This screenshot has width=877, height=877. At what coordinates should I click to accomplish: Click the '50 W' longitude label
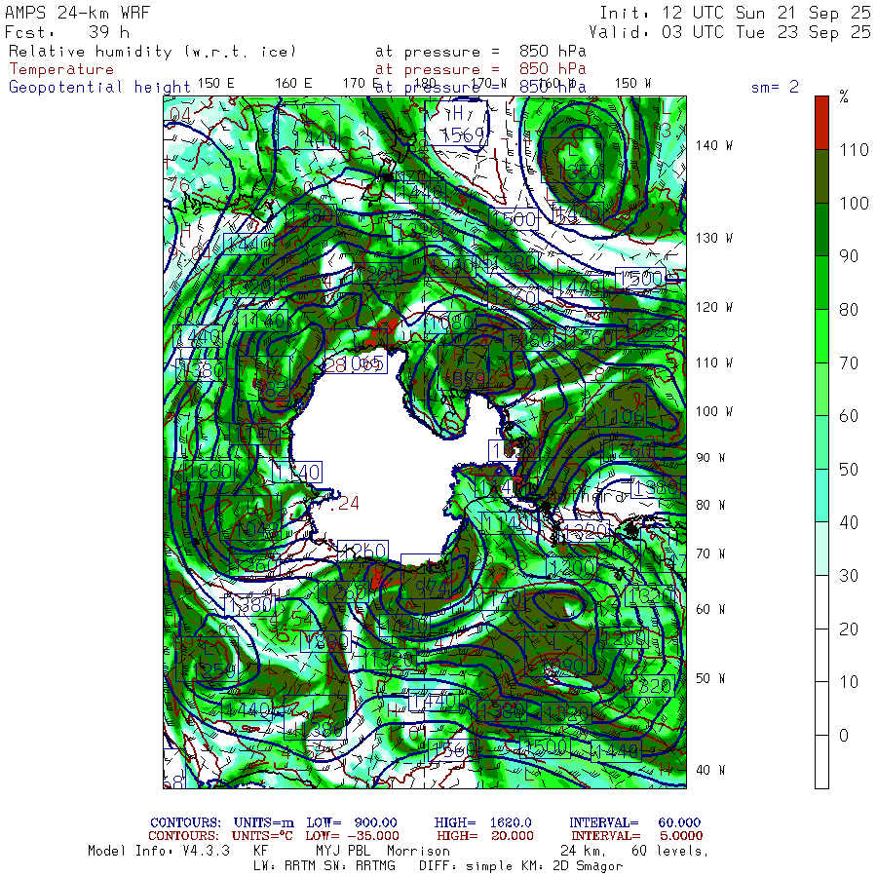pos(710,678)
